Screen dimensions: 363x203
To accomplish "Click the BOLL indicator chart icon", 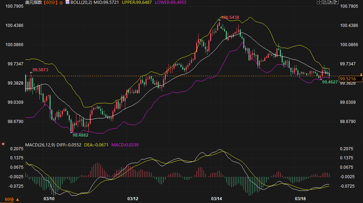I will pyautogui.click(x=67, y=2).
